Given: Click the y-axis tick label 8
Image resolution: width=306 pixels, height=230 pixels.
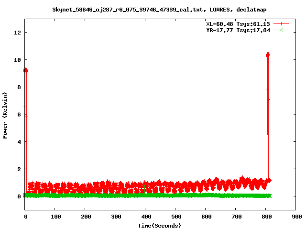Looking at the screenshot, I should coord(19,87).
